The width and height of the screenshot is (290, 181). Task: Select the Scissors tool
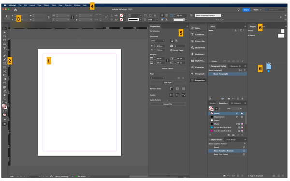pyautogui.click(x=4, y=71)
